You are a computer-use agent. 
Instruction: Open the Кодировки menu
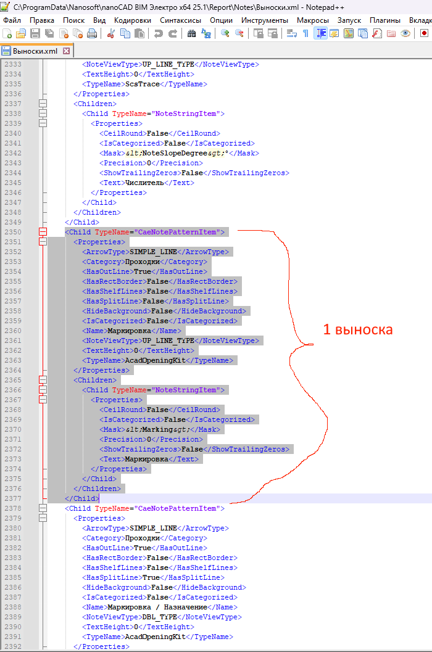click(132, 20)
